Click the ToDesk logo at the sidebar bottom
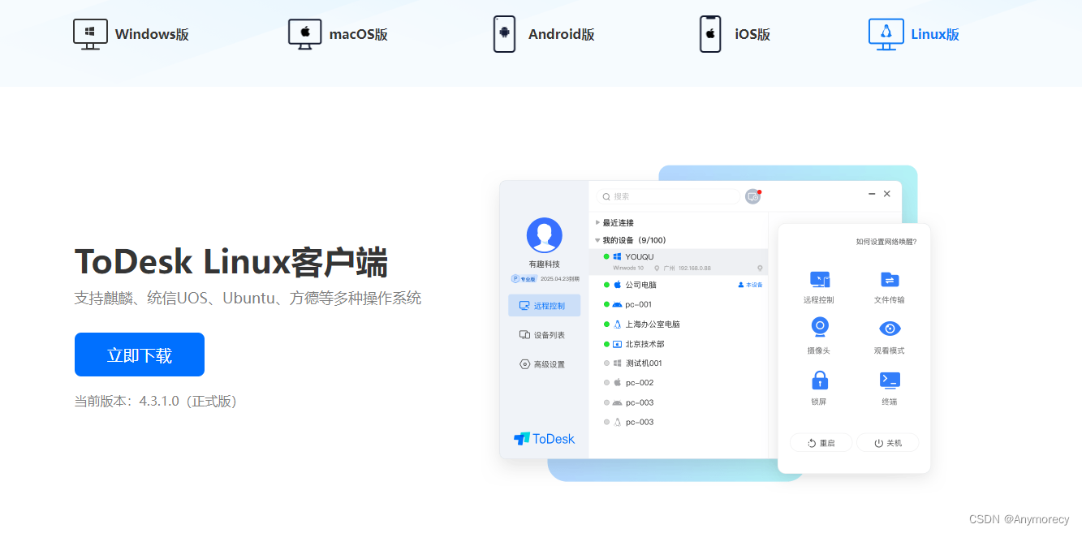The image size is (1082, 533). tap(544, 439)
